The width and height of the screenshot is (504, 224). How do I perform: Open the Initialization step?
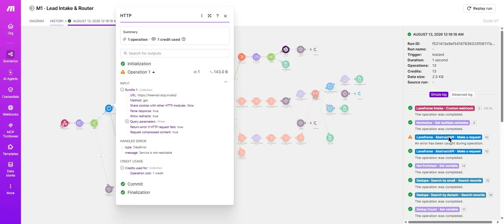coord(139,64)
